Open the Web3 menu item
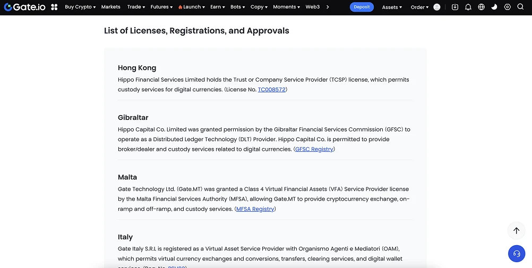The image size is (532, 268). pyautogui.click(x=313, y=7)
